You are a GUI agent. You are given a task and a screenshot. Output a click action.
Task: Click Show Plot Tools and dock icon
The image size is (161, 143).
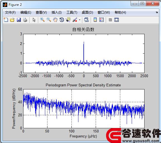[117, 20]
